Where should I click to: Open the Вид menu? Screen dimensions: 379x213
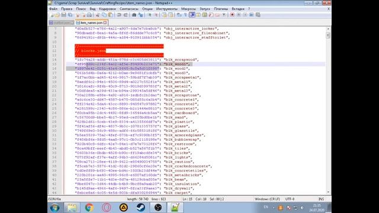click(x=92, y=9)
